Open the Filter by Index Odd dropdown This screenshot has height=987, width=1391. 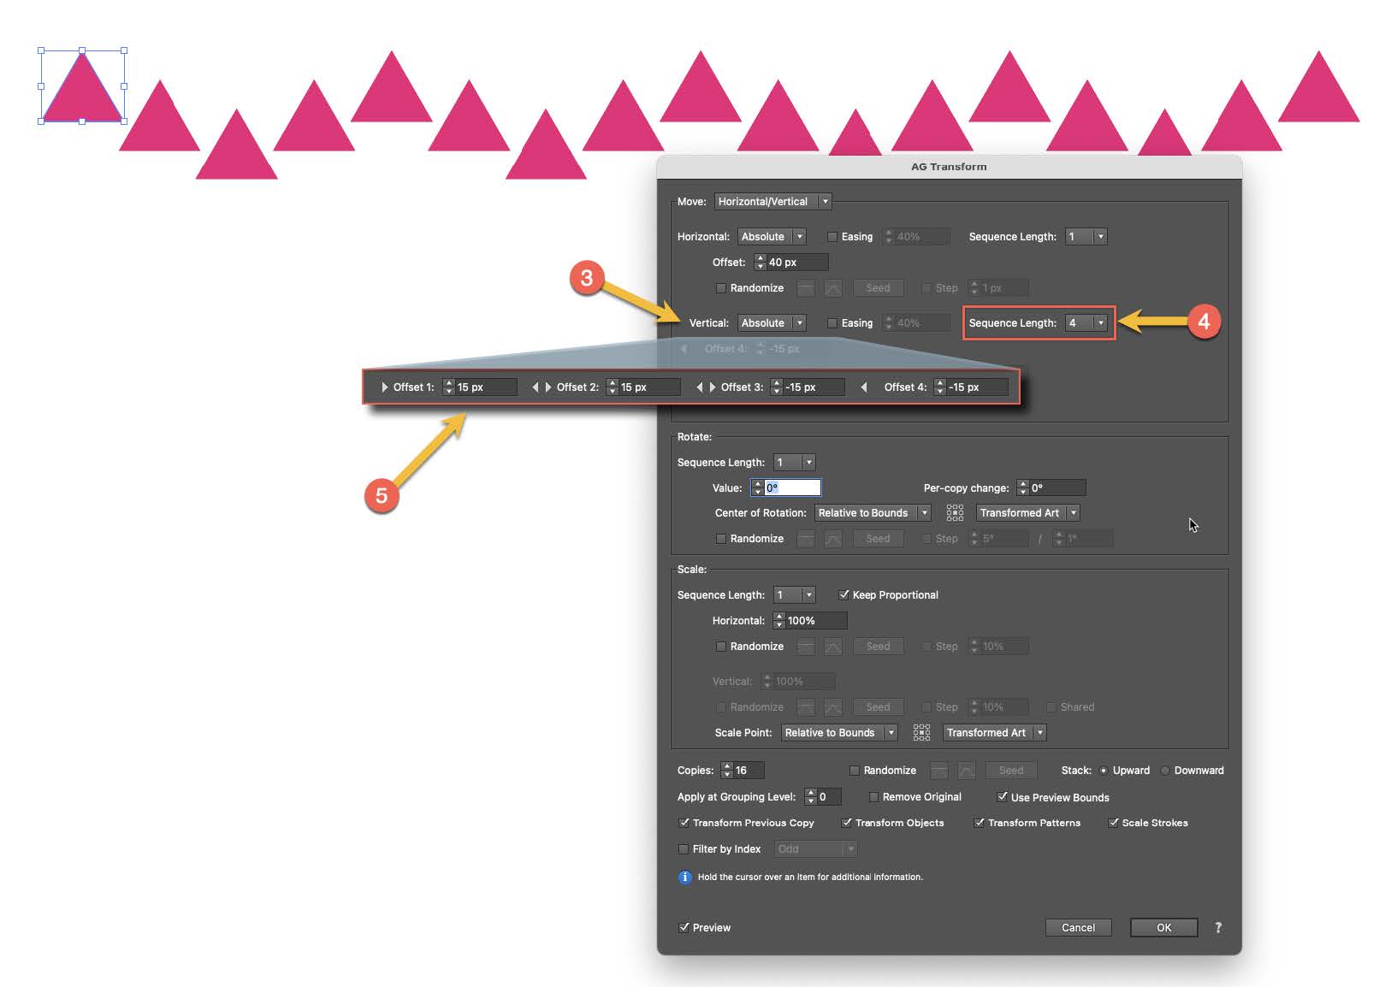816,849
